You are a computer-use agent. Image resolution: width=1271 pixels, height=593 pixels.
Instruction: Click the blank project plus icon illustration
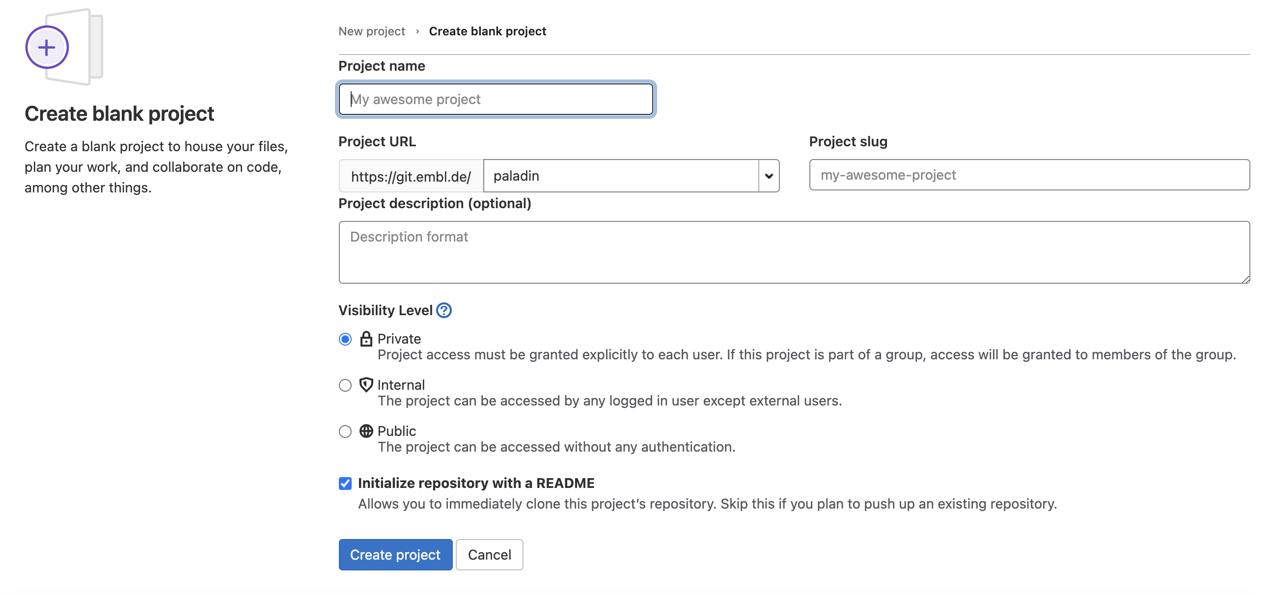pos(47,47)
